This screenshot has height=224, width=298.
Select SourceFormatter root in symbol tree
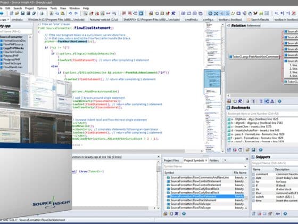click(x=11, y=37)
